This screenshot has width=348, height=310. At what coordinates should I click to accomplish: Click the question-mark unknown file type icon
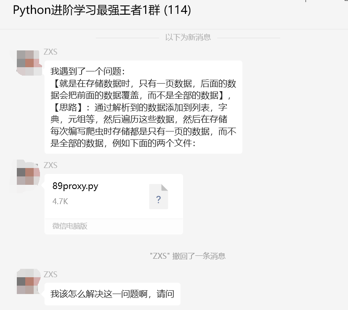click(x=159, y=197)
